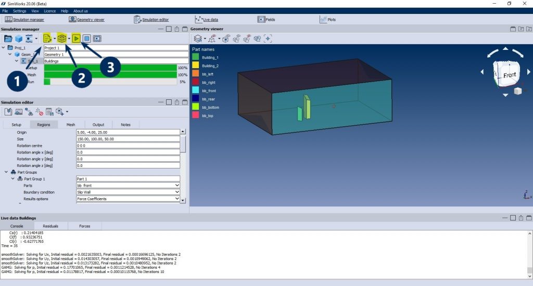This screenshot has width=533, height=286.
Task: Collapse the Part Groups tree node
Action: point(6,172)
